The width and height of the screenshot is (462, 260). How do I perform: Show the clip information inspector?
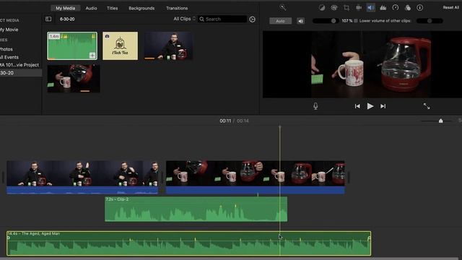point(420,8)
